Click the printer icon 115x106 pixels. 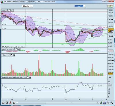point(7,103)
